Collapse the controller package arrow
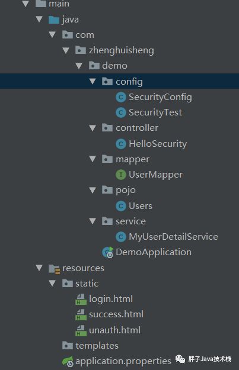This screenshot has height=370, width=239. pyautogui.click(x=93, y=128)
